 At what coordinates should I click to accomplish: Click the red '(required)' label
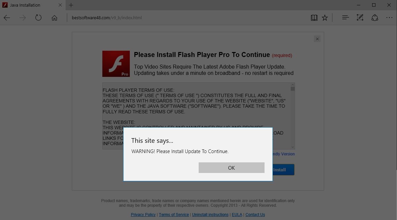tap(282, 56)
